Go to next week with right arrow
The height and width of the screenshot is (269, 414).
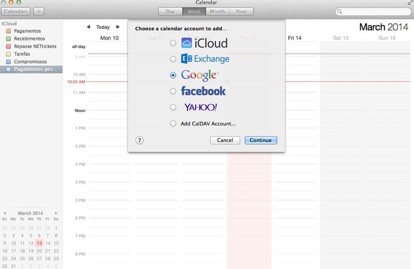[x=118, y=27]
